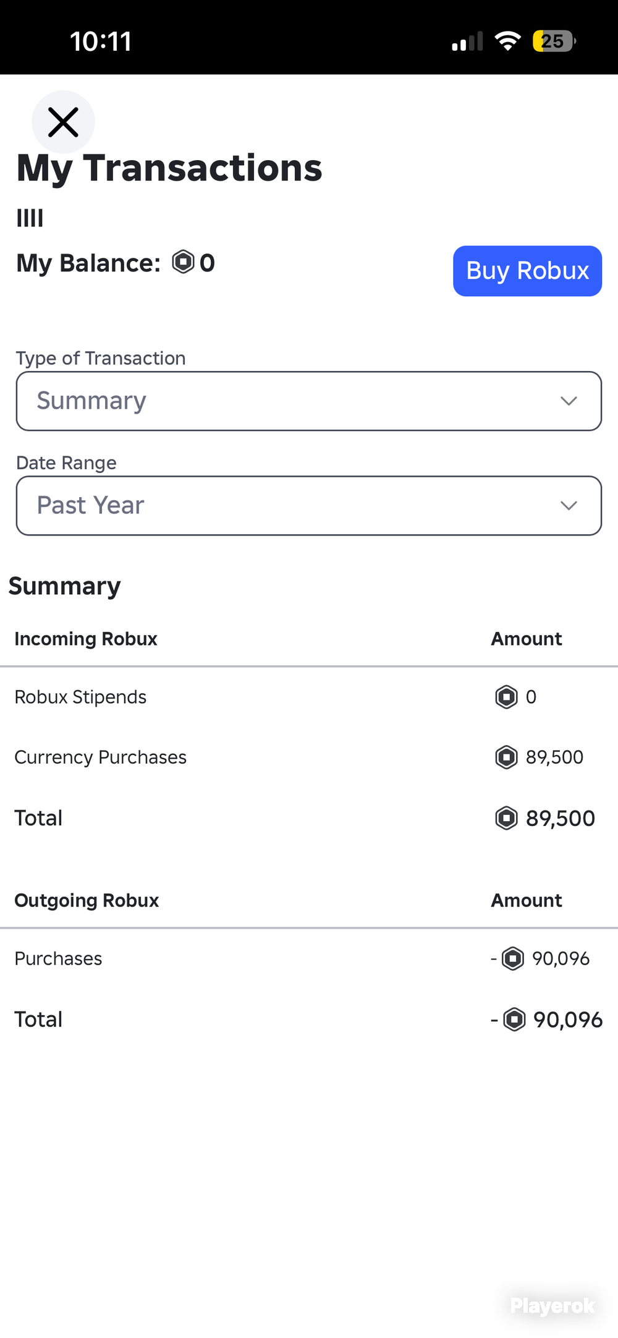Tap the Robux icon in Outgoing Total row
The height and width of the screenshot is (1338, 618).
[514, 1019]
